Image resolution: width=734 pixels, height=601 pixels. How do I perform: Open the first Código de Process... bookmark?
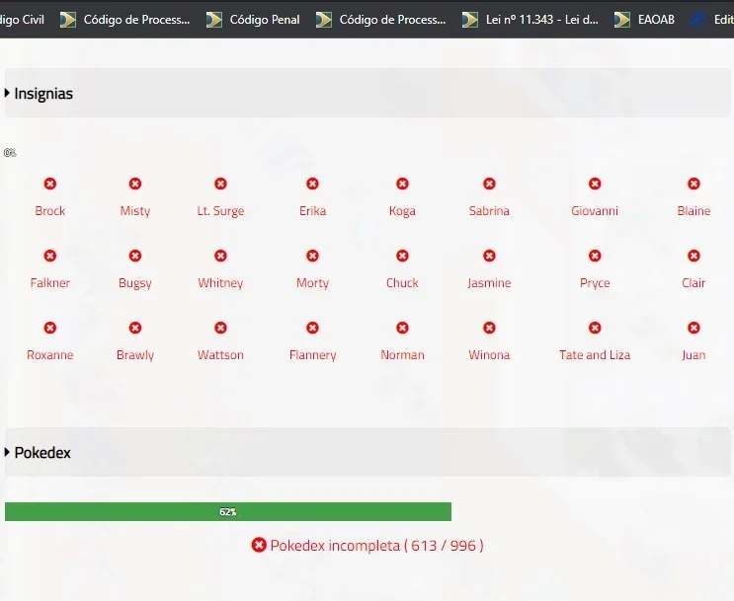tap(125, 19)
